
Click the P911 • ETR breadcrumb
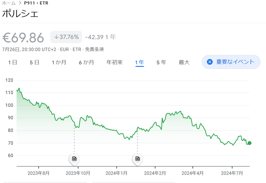[36, 3]
